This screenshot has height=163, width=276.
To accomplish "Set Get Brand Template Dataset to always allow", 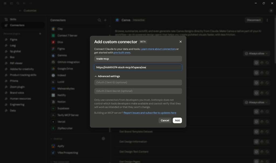I will 256,132.
